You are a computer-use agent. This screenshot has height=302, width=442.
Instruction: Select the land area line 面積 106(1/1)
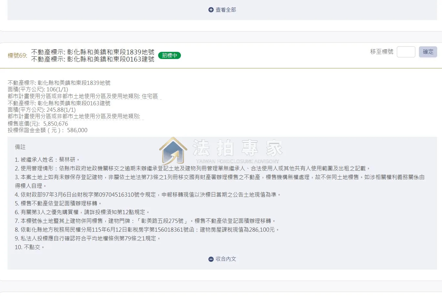coord(38,89)
